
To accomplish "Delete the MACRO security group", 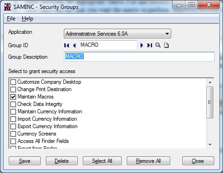I will (x=62, y=161).
